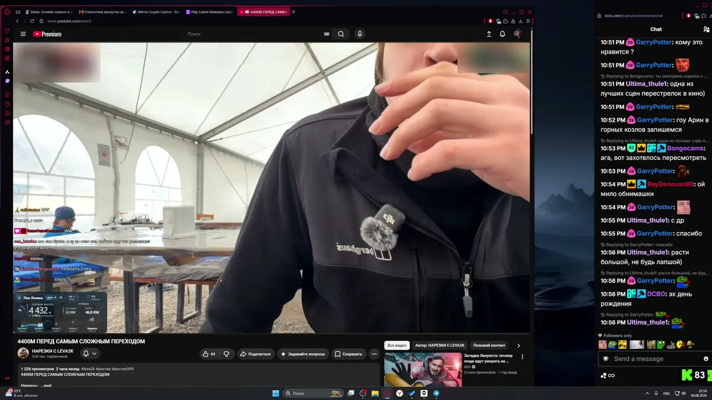712x400 pixels.
Task: Open НАРЕЗКИ С LEVA2K channel name link
Action: (53, 351)
